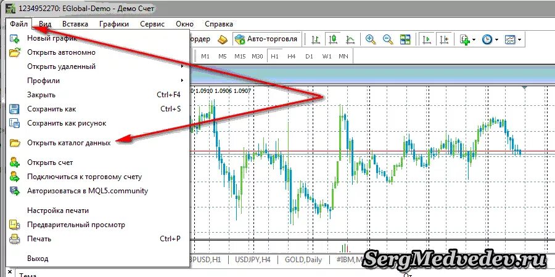Switch to bar chart icon

click(315, 39)
